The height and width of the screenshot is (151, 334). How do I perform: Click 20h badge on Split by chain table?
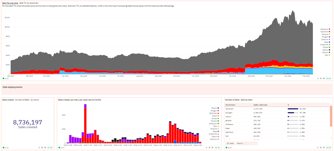(x=328, y=147)
